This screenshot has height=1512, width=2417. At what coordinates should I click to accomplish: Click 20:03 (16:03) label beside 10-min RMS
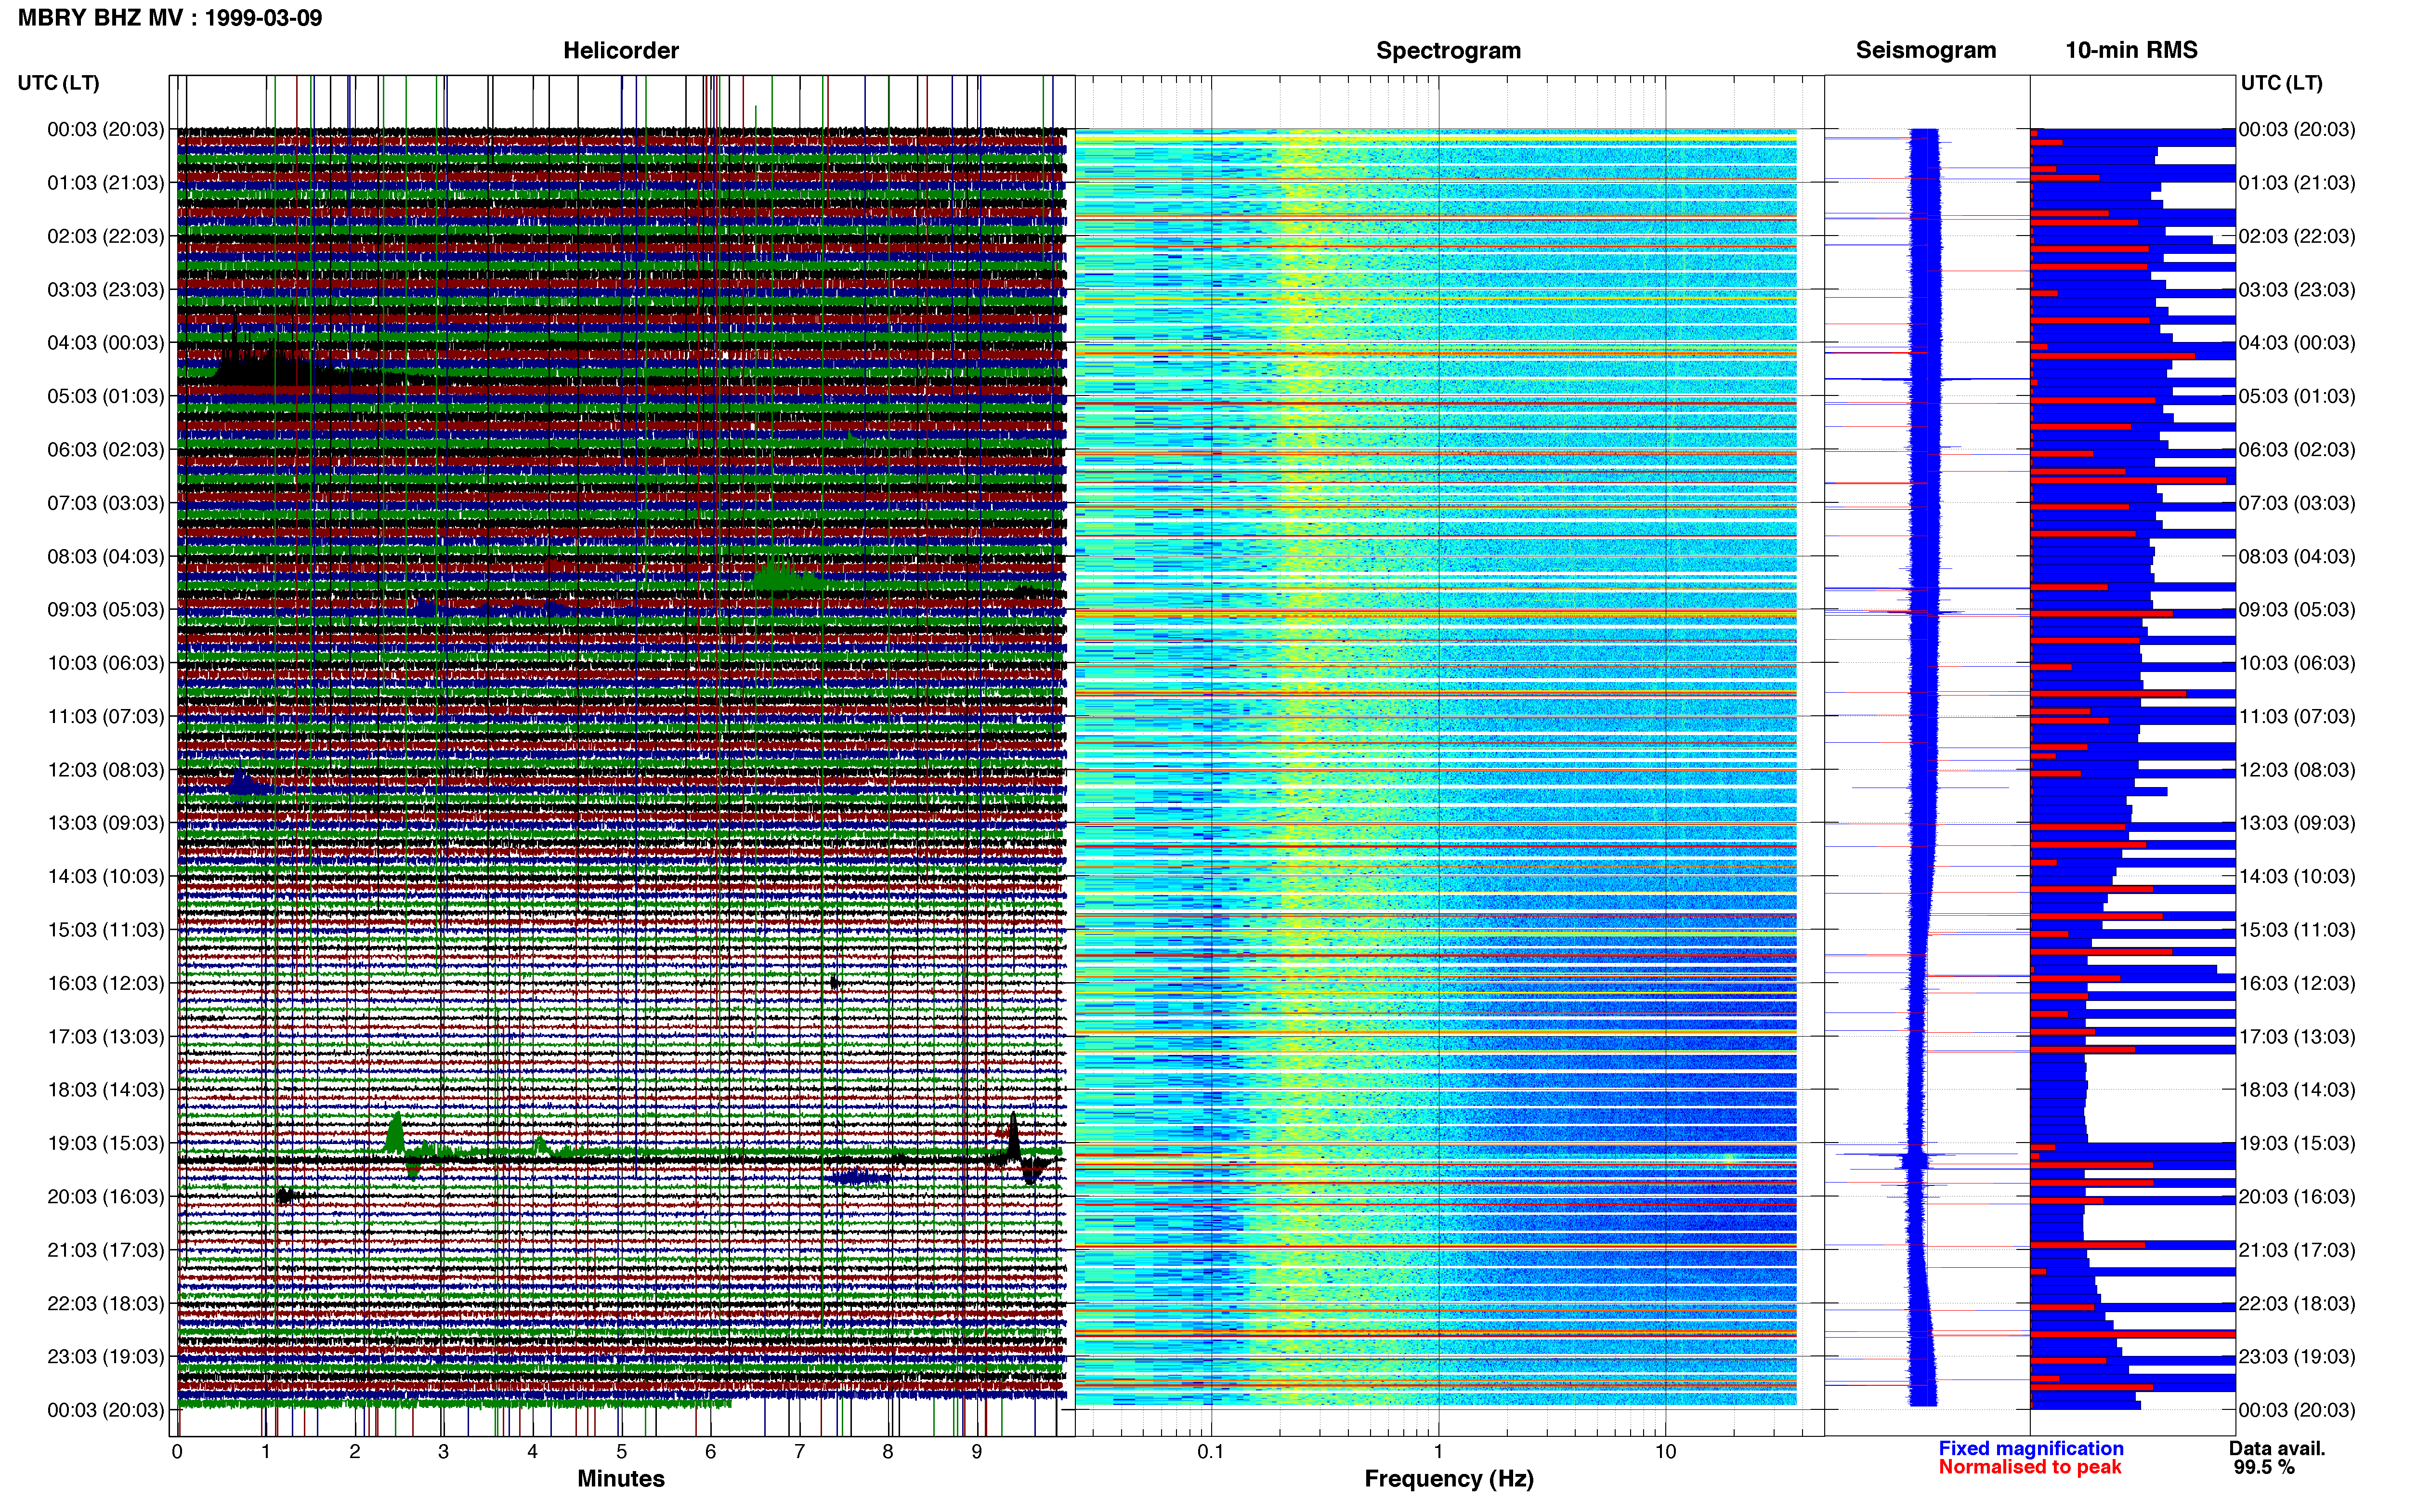[2297, 1196]
